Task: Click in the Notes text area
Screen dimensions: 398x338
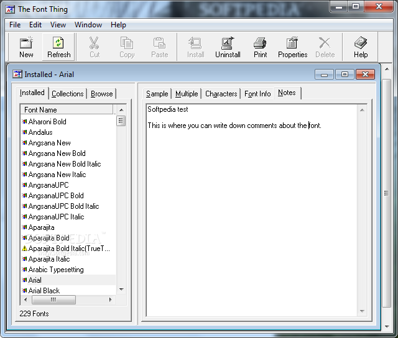Action: pyautogui.click(x=252, y=210)
